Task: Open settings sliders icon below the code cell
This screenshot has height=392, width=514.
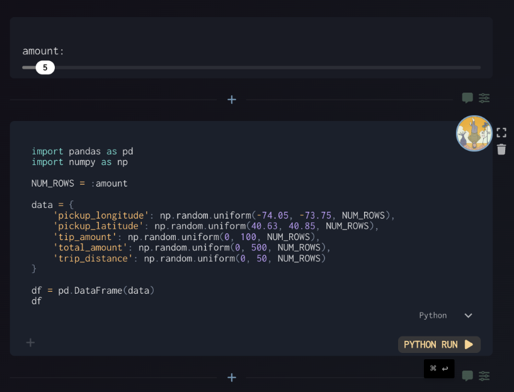Action: point(484,376)
